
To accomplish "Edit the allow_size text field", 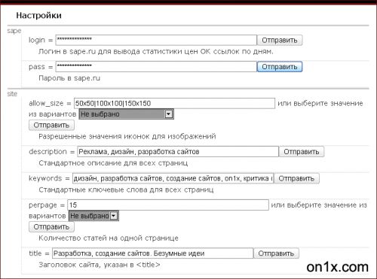I will pyautogui.click(x=174, y=103).
